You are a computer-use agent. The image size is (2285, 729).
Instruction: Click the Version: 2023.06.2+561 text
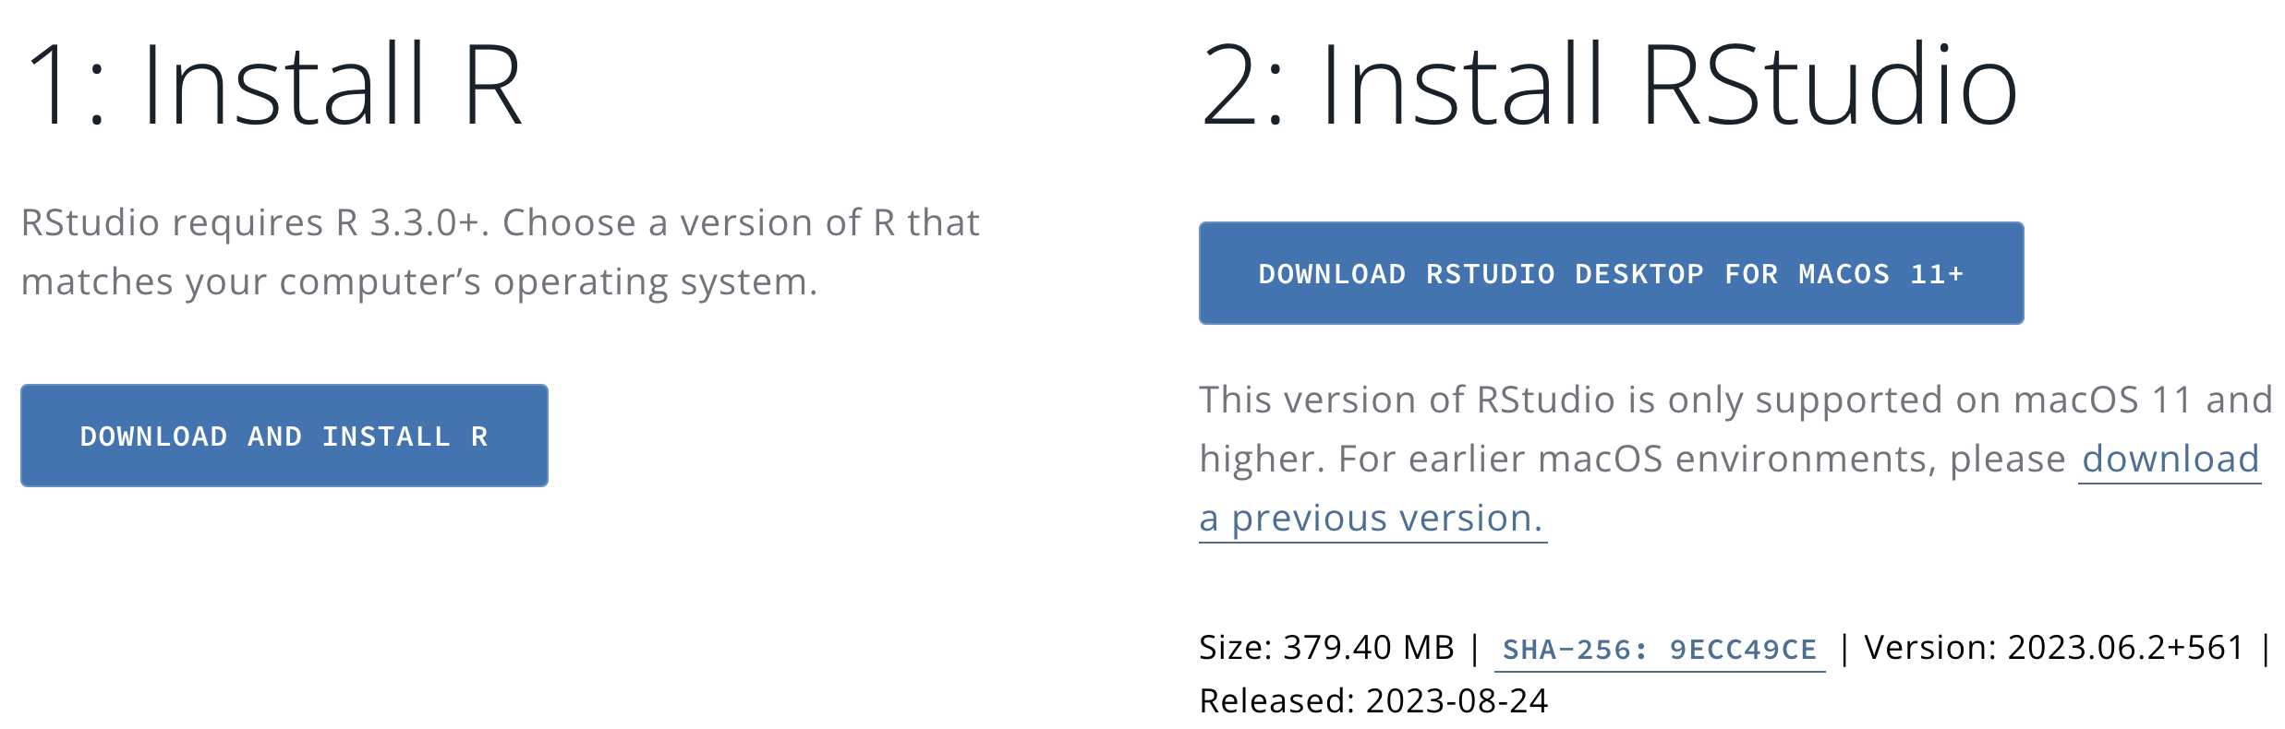[2053, 648]
